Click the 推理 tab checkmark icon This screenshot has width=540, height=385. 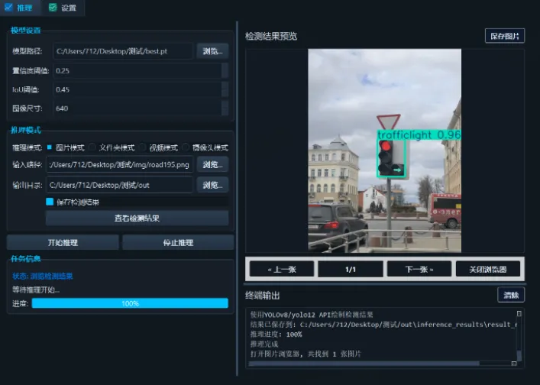pos(8,7)
